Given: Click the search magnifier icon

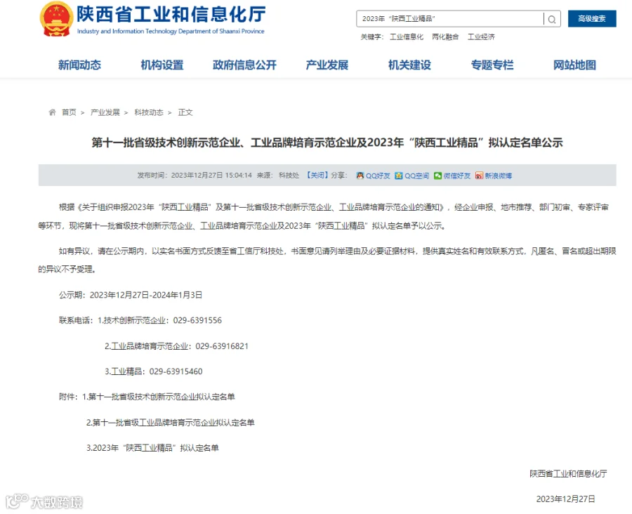Looking at the screenshot, I should [x=552, y=19].
